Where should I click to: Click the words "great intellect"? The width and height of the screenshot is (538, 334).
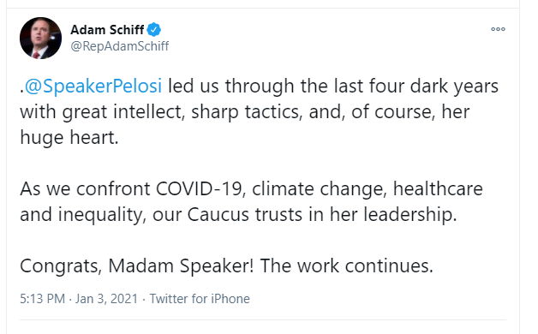click(123, 112)
